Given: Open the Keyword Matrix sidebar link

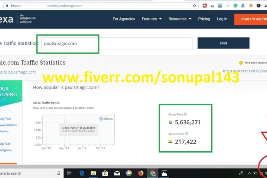Looking at the screenshot, I should pos(8,125).
